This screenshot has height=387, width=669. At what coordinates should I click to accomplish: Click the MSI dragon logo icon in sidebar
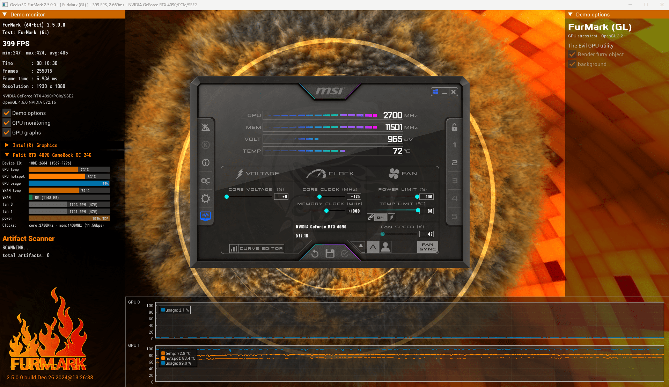coord(206,127)
